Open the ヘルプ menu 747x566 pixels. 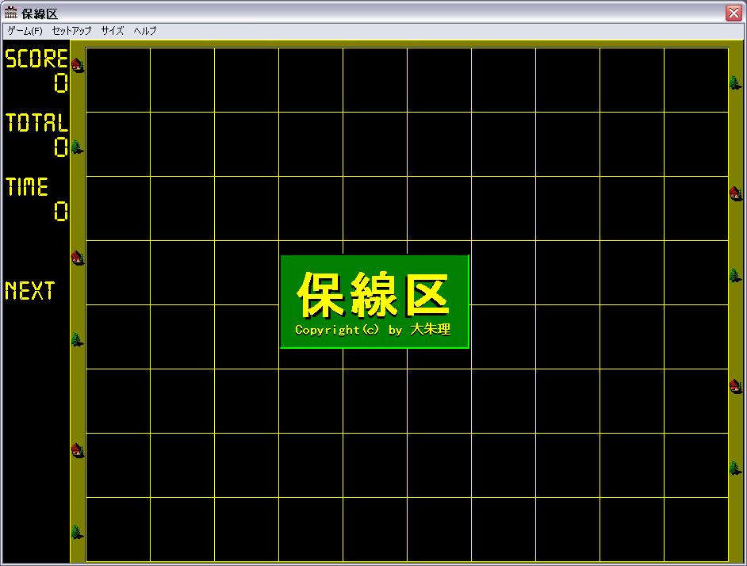[145, 31]
